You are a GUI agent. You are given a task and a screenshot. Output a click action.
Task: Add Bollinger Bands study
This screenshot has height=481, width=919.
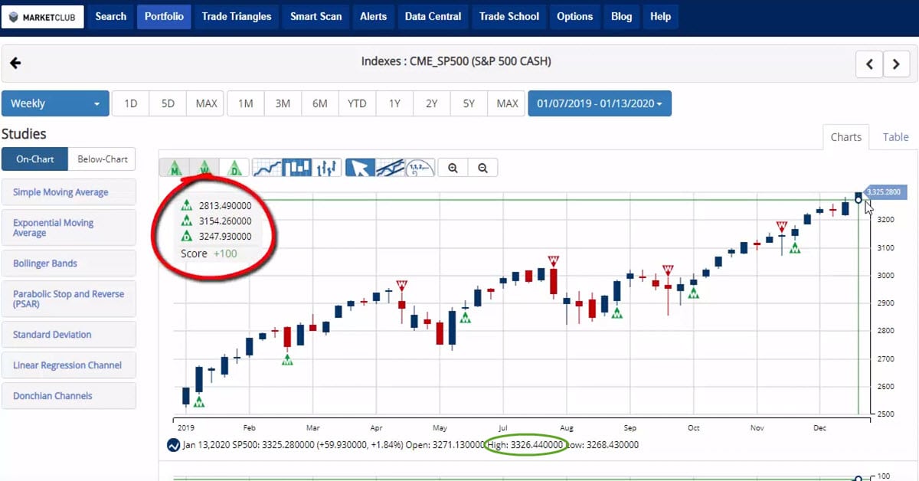69,263
